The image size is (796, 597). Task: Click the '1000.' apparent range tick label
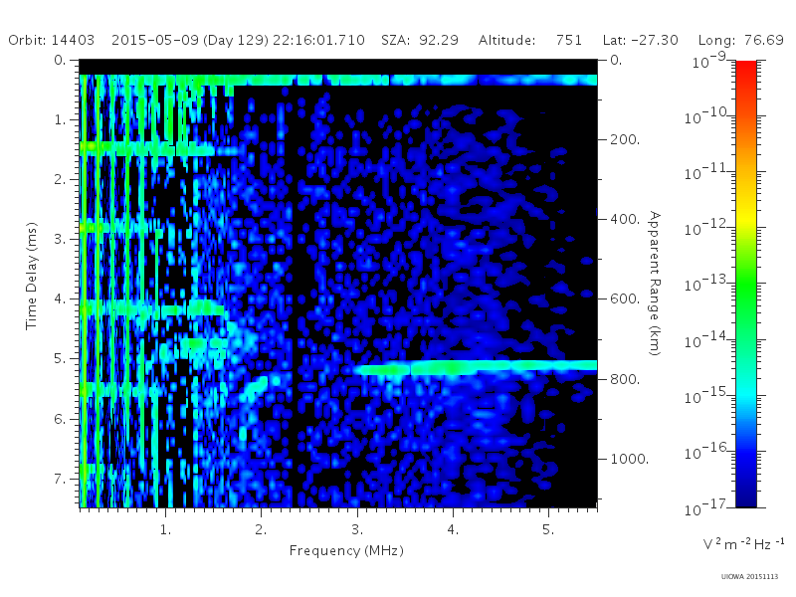[630, 459]
